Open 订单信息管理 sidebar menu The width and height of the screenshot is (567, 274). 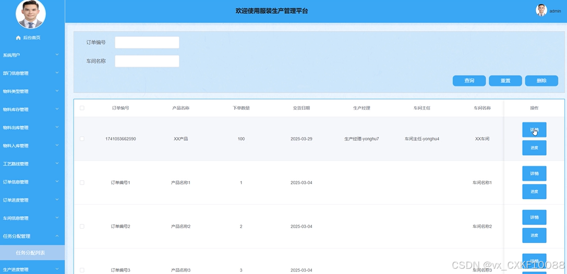(x=32, y=182)
